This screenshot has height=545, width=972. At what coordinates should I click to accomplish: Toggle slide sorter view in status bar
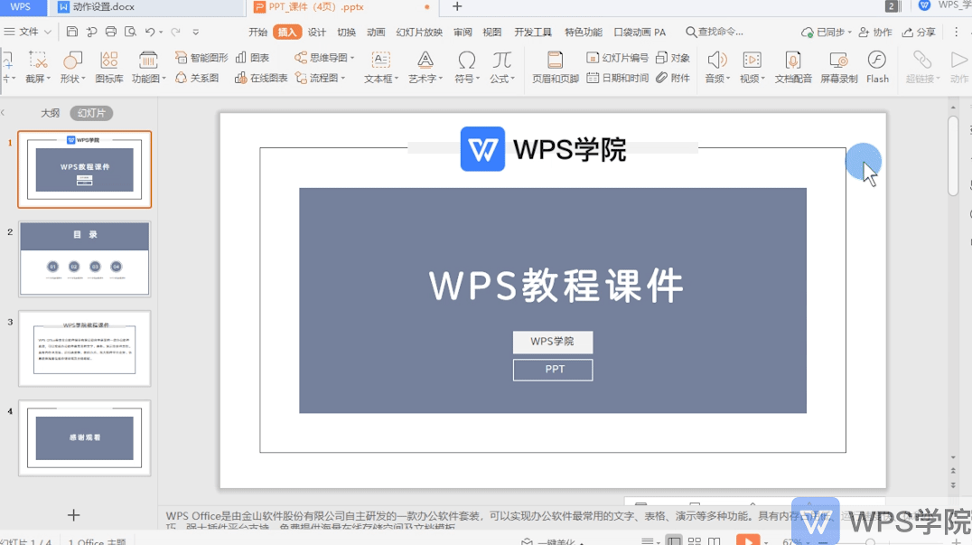click(x=695, y=540)
